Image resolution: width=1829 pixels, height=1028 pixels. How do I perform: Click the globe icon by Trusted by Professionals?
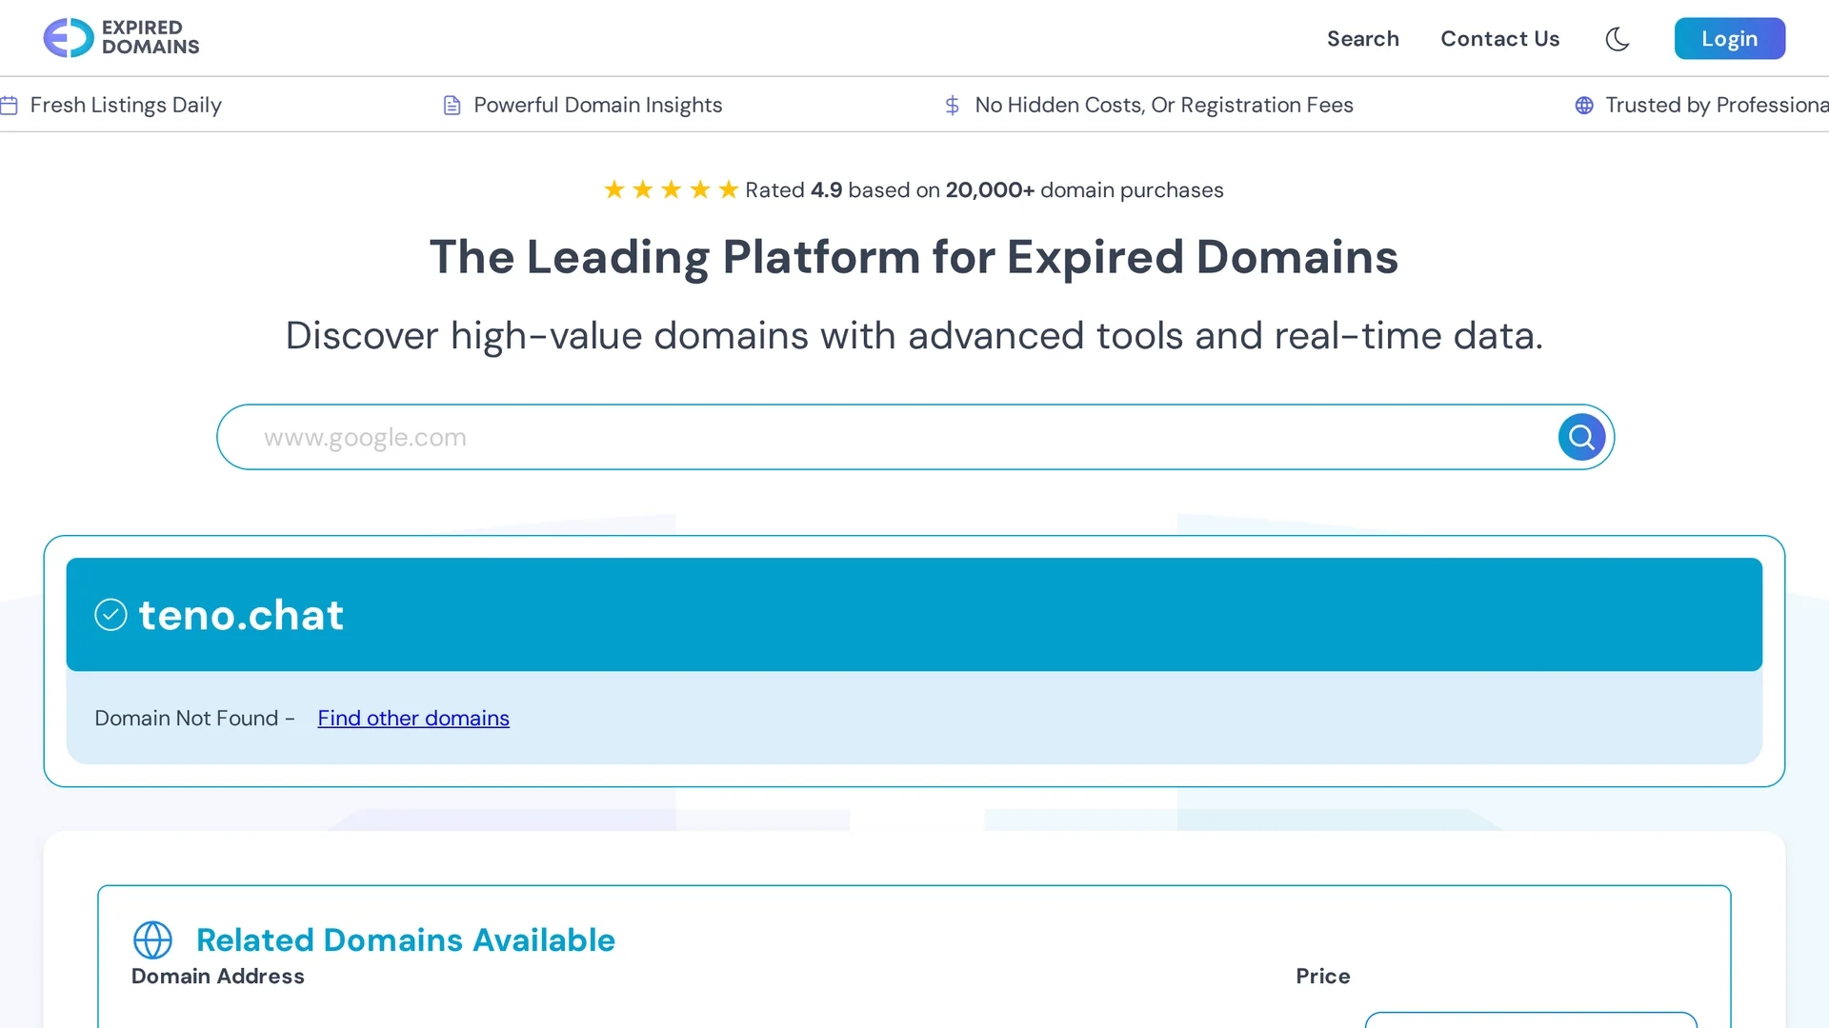point(1584,106)
